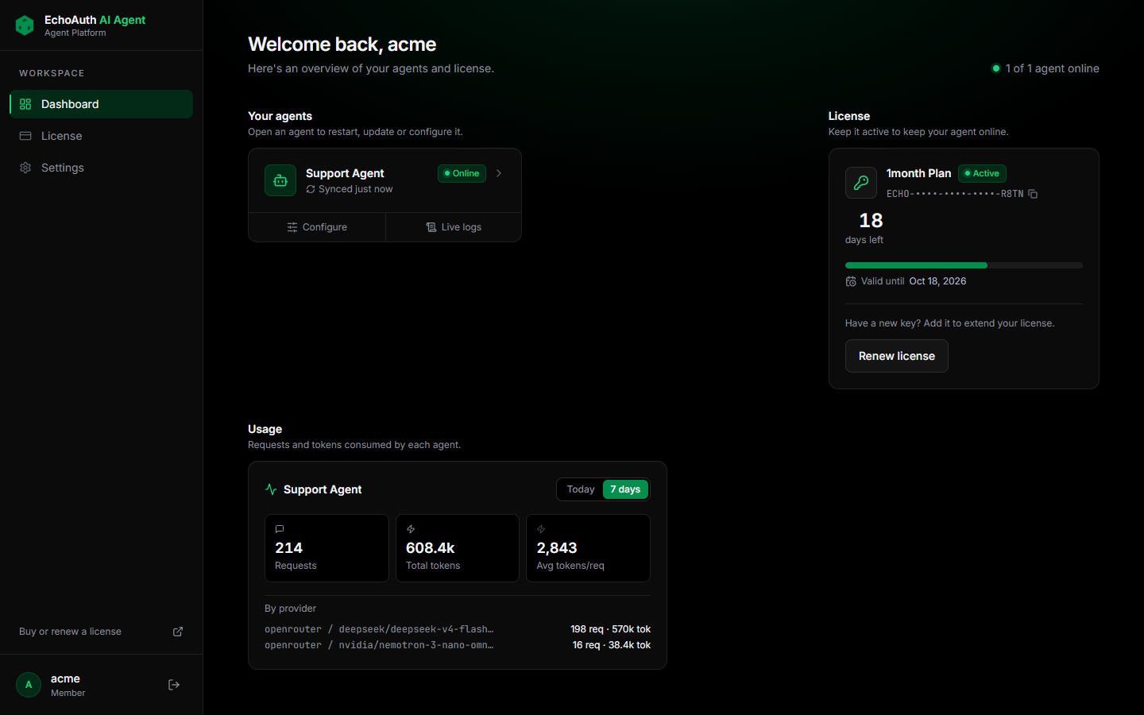Image resolution: width=1144 pixels, height=715 pixels.
Task: Click the chat bubble icon in Requests tile
Action: coord(280,529)
